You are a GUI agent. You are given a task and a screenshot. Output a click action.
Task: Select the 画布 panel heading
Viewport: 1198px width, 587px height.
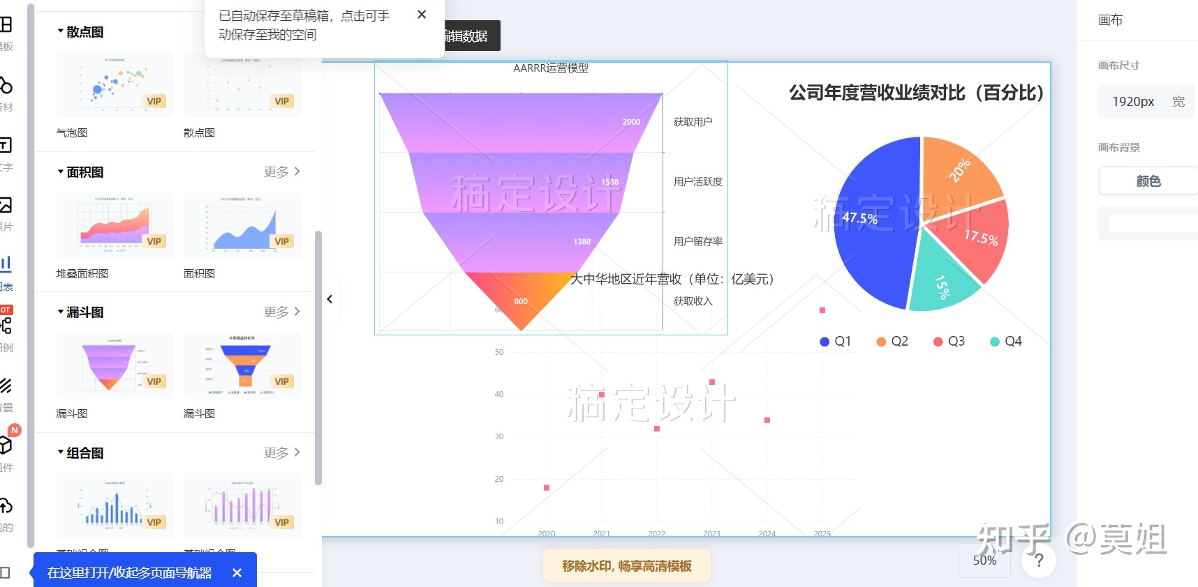pos(1110,20)
